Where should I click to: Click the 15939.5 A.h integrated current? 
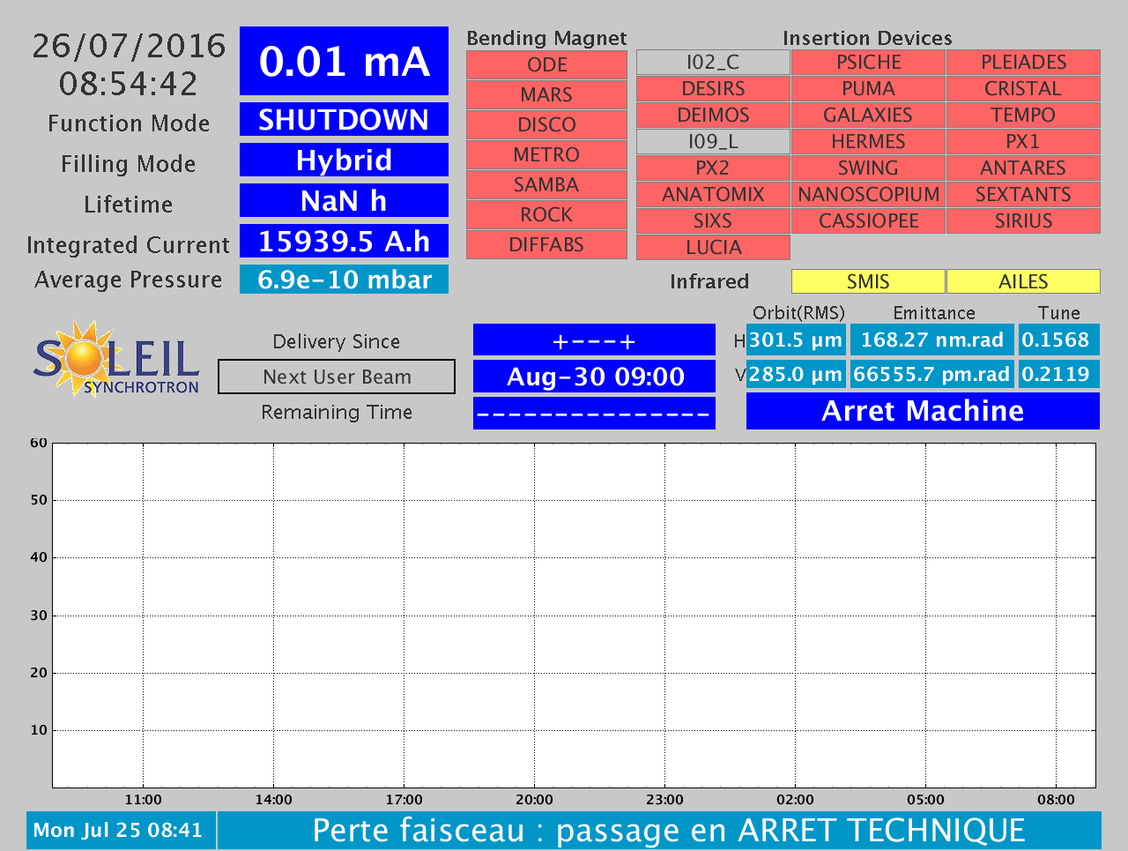tap(344, 241)
